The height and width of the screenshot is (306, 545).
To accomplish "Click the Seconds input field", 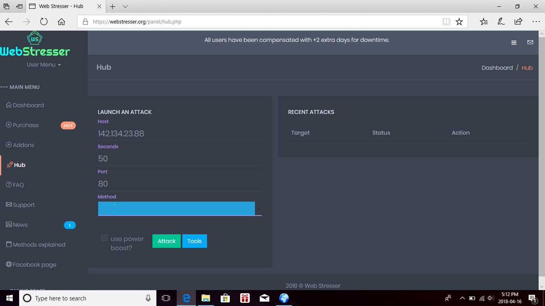I will pyautogui.click(x=179, y=159).
